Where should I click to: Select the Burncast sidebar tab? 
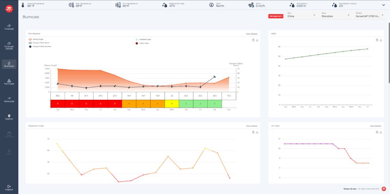[9, 64]
